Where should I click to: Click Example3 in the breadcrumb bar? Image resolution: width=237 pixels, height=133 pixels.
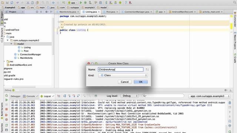pos(10,7)
